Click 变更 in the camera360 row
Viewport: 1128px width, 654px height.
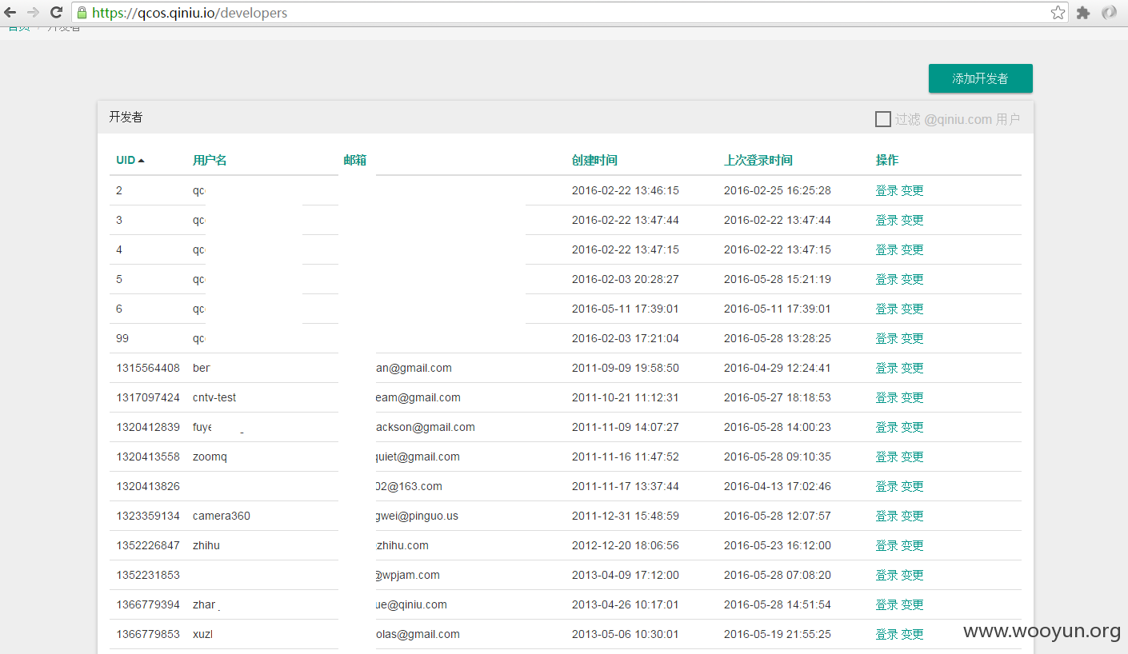pos(913,516)
